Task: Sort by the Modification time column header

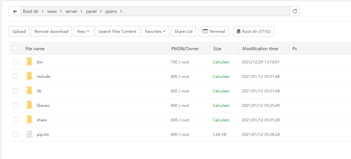Action: [260, 49]
